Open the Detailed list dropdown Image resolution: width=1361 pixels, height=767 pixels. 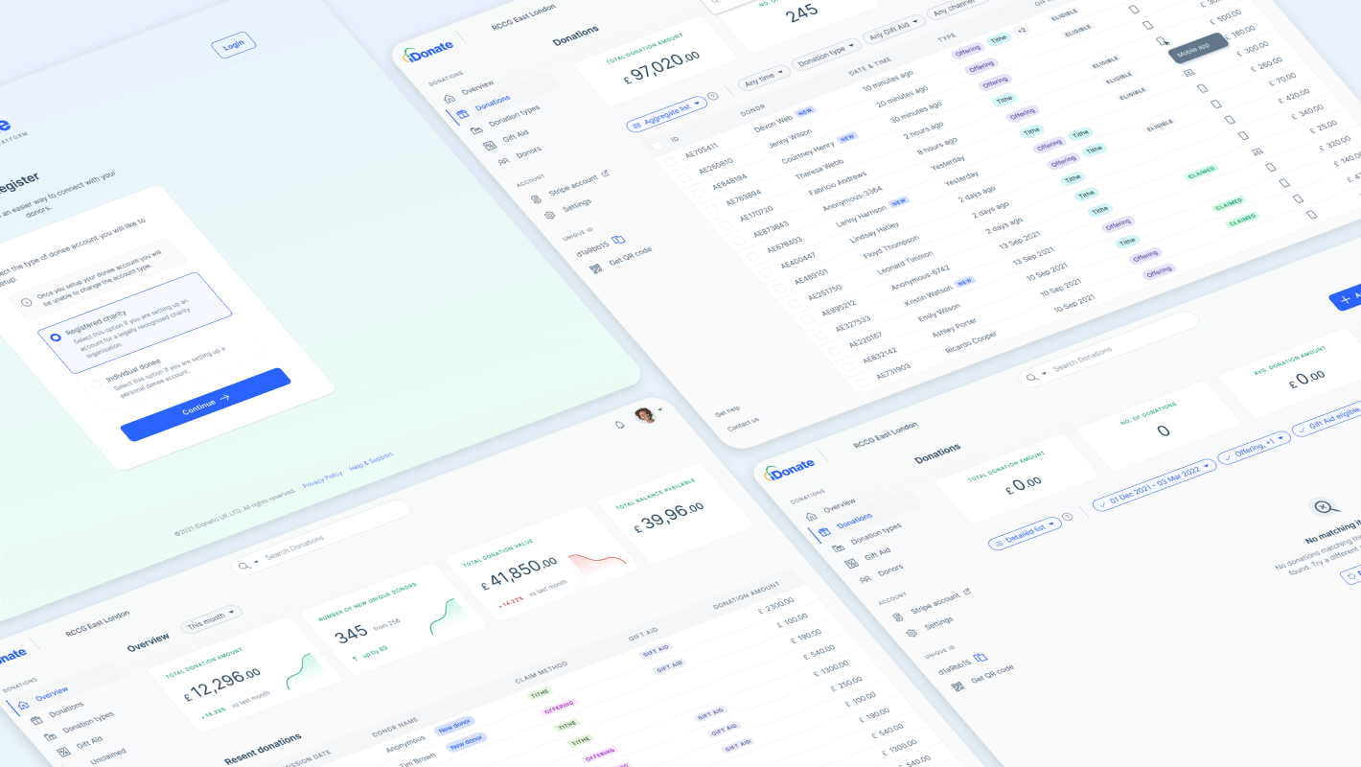(x=1025, y=532)
